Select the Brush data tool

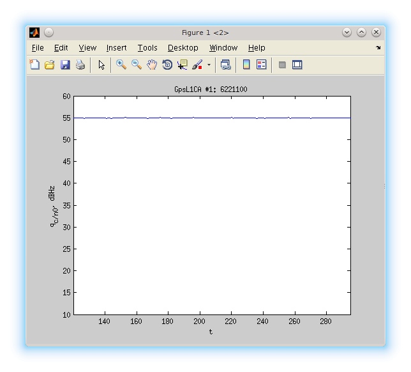pyautogui.click(x=197, y=65)
